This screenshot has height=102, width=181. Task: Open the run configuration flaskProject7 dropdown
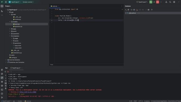click(142, 2)
